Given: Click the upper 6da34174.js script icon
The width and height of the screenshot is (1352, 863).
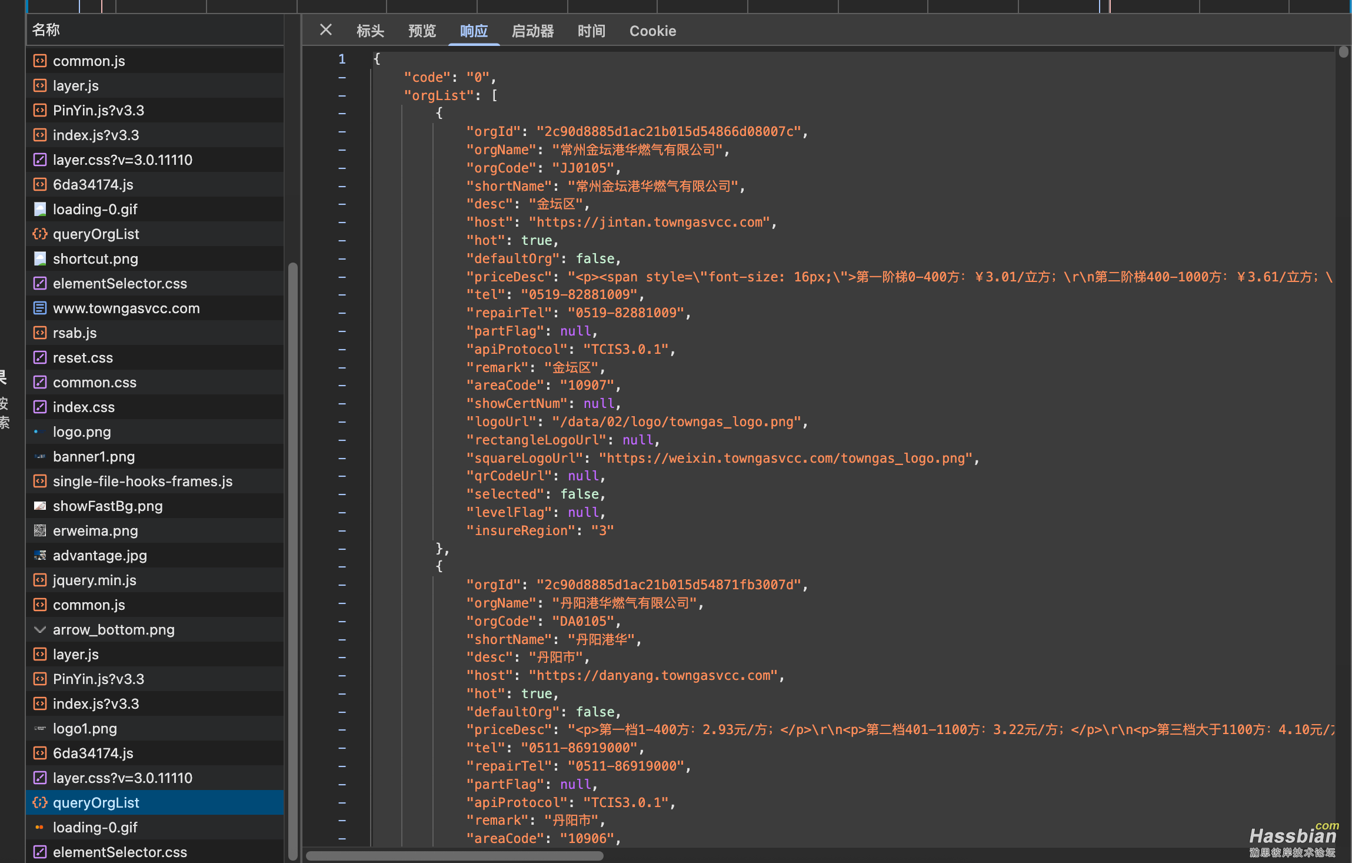Looking at the screenshot, I should click(x=40, y=184).
